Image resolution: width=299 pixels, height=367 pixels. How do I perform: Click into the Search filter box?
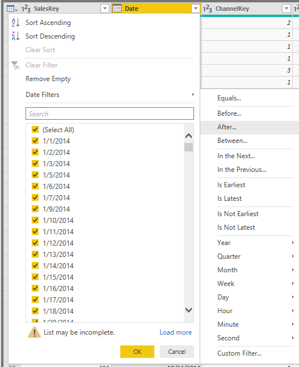pos(110,113)
